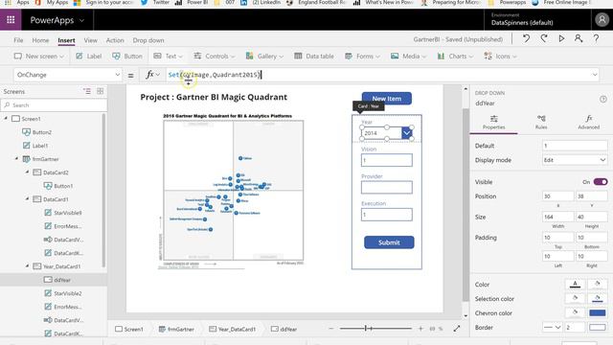The width and height of the screenshot is (613, 345).
Task: Click the New Item button
Action: click(x=387, y=99)
